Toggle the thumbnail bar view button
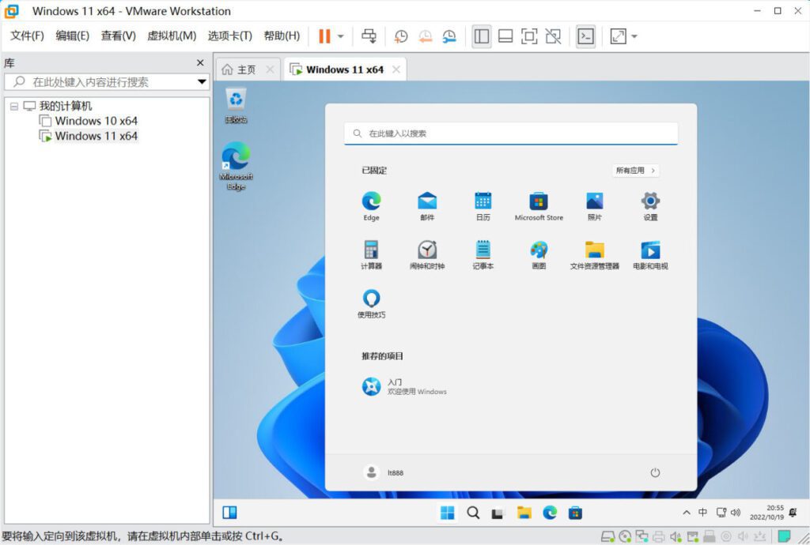Viewport: 810px width, 545px height. pos(505,36)
